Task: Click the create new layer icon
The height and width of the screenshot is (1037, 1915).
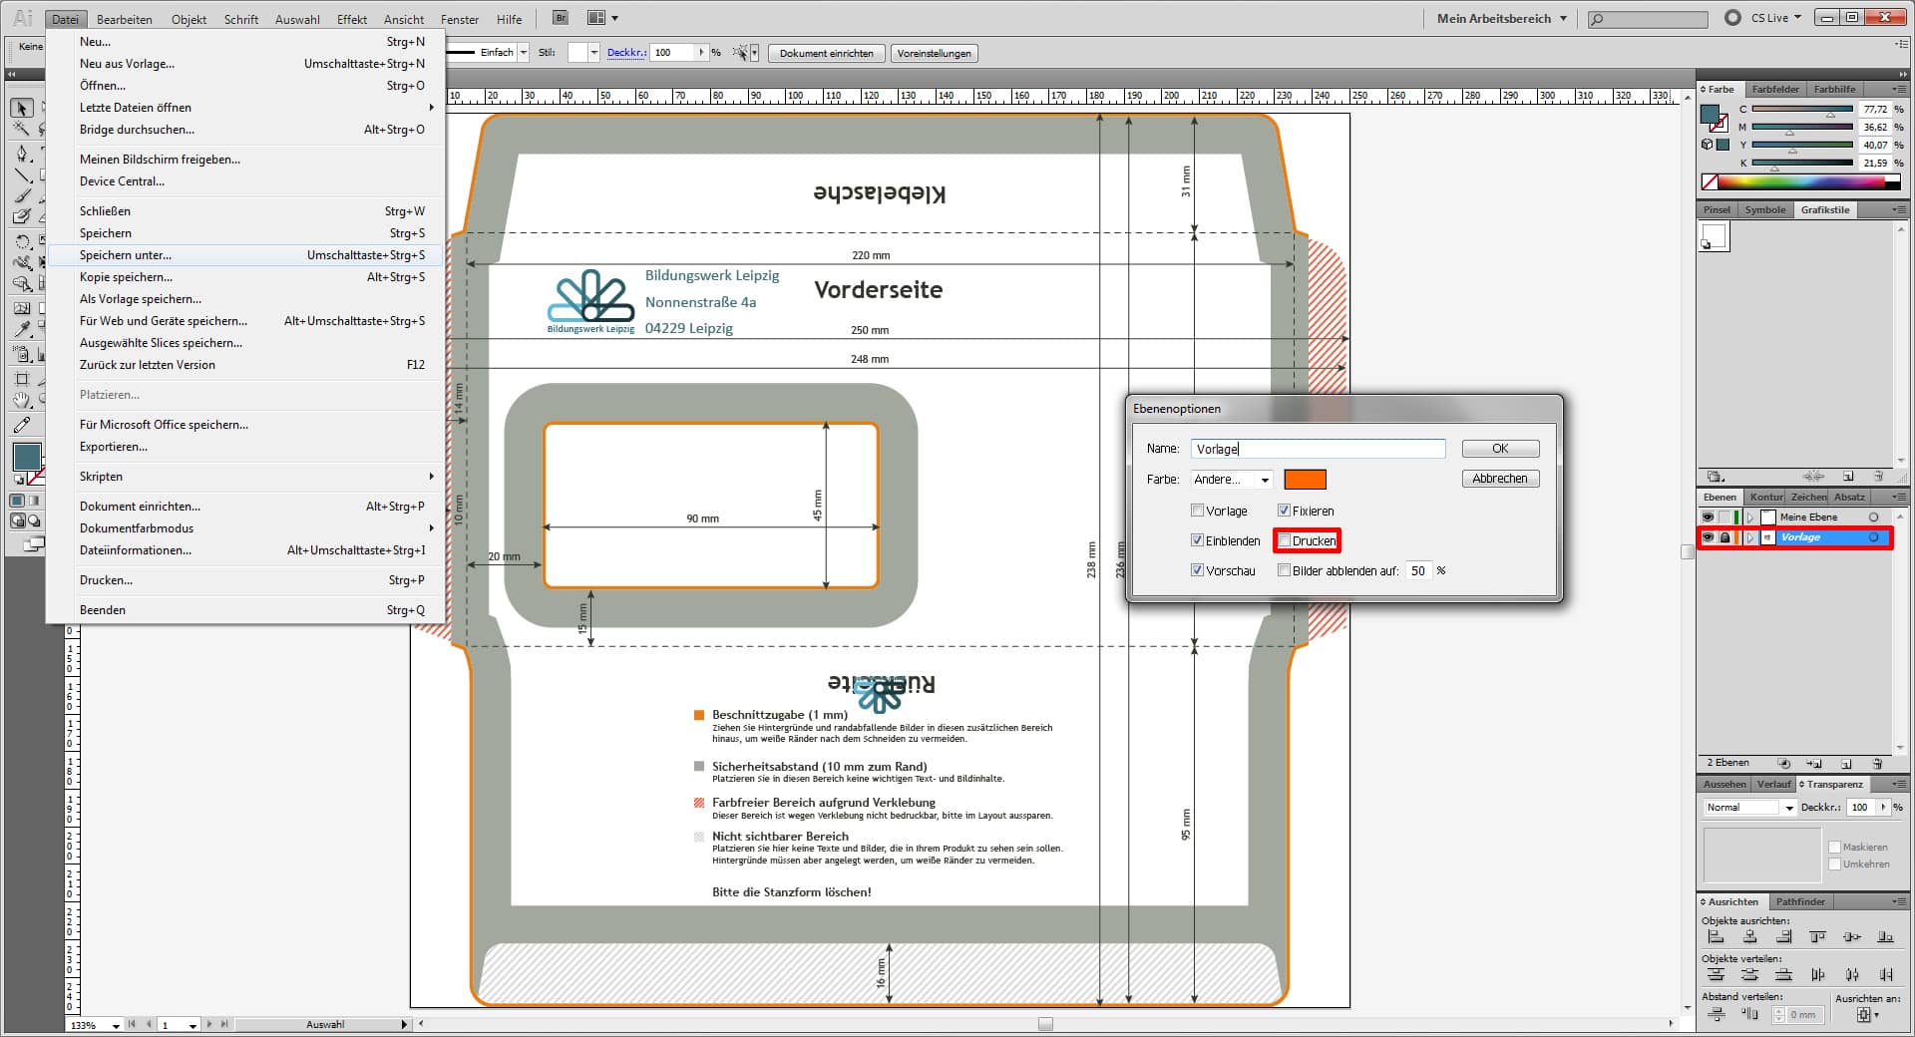Action: click(x=1846, y=764)
